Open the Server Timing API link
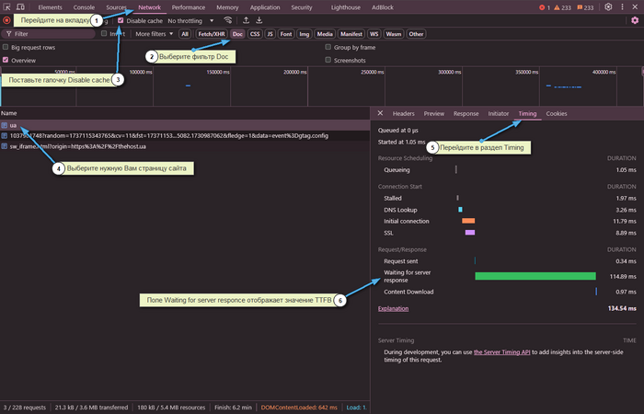644x414 pixels. click(x=502, y=352)
